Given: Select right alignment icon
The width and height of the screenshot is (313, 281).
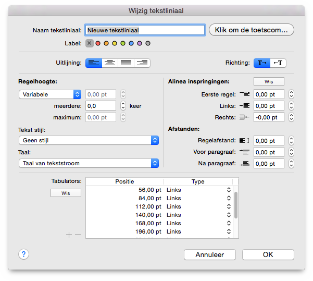Looking at the screenshot, I should coord(142,63).
